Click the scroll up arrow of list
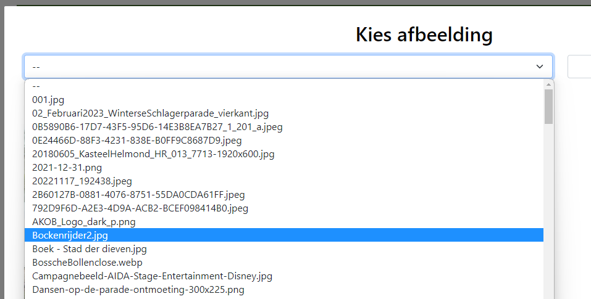Viewport: 591px width, 299px height. pyautogui.click(x=548, y=84)
